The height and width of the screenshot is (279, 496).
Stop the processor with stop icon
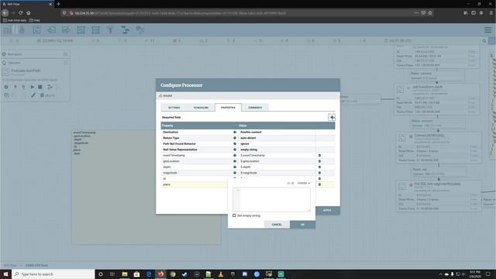(x=40, y=87)
